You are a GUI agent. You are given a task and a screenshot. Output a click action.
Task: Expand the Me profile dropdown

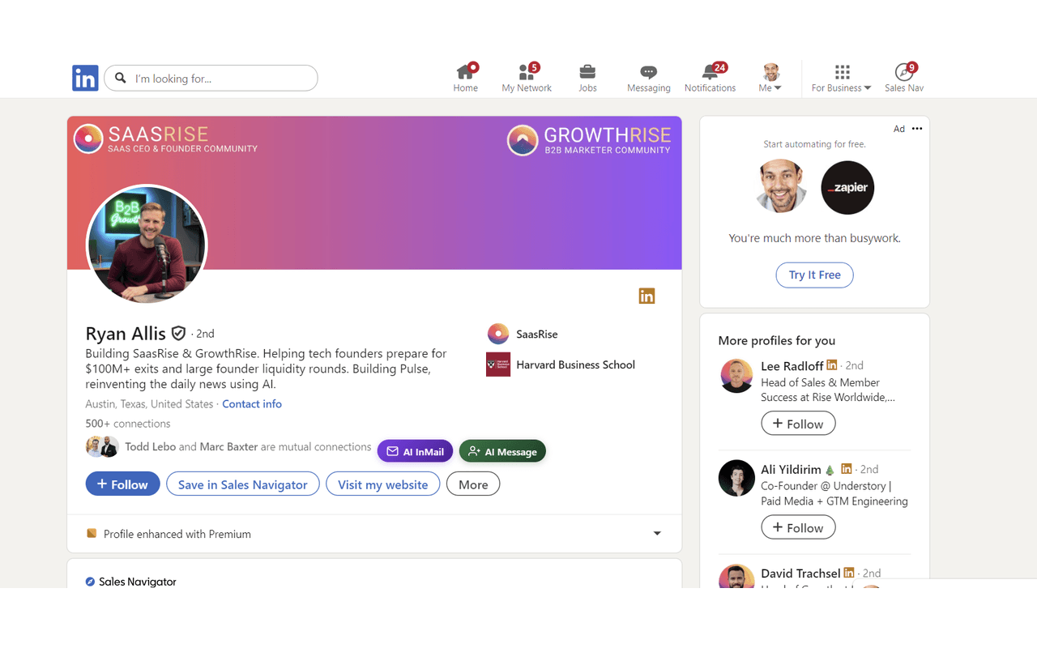770,78
